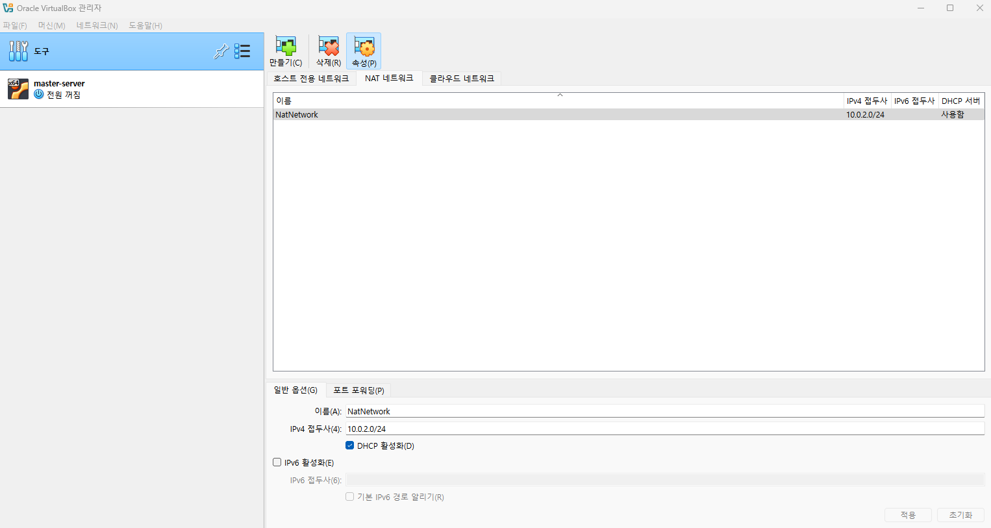Open the Tools list menu icon
This screenshot has width=991, height=528.
pyautogui.click(x=242, y=51)
